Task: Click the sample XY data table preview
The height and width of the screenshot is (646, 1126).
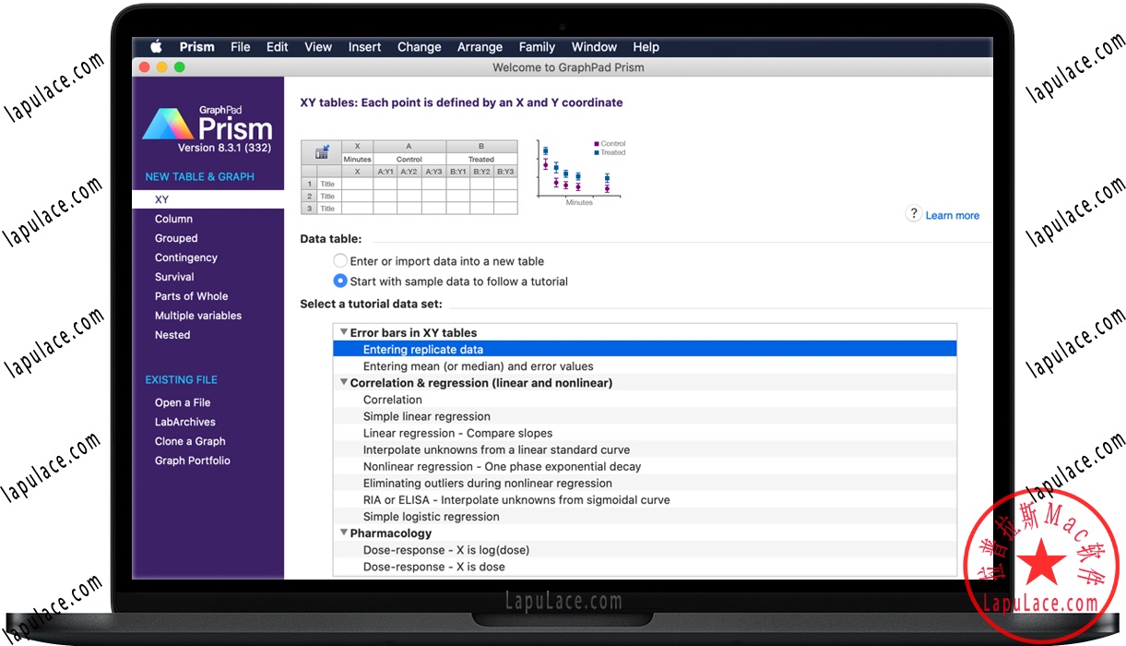Action: (x=409, y=177)
